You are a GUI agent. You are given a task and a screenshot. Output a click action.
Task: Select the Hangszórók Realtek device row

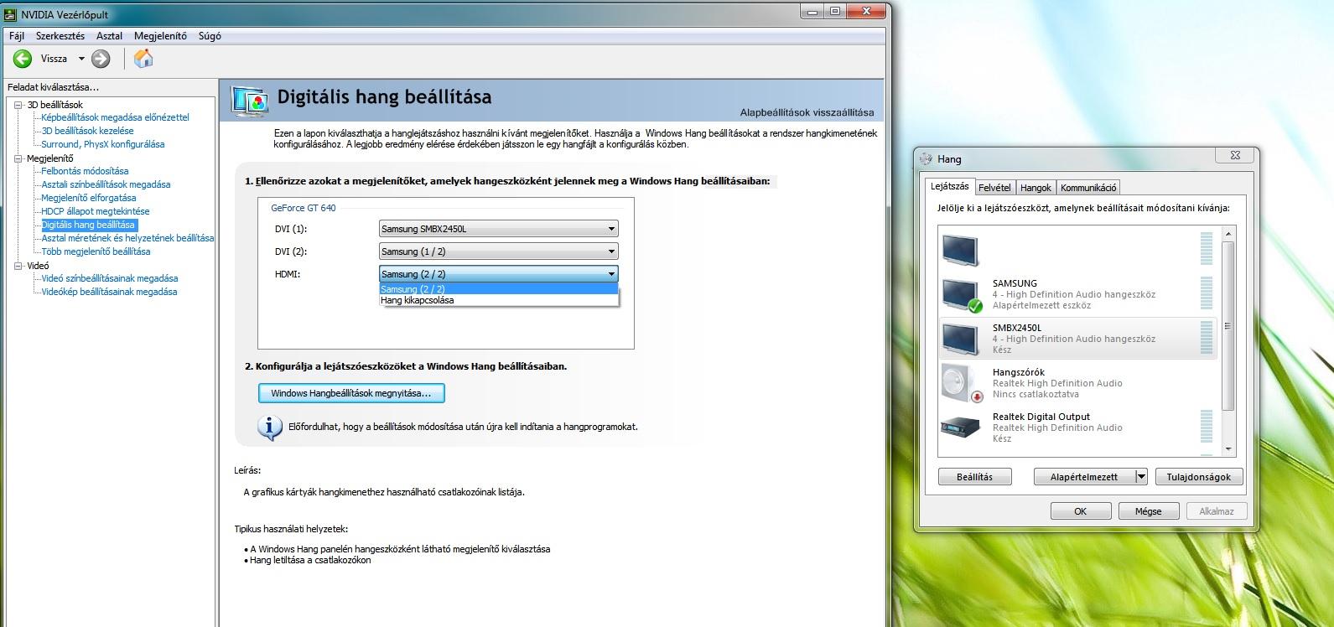[x=1077, y=383]
